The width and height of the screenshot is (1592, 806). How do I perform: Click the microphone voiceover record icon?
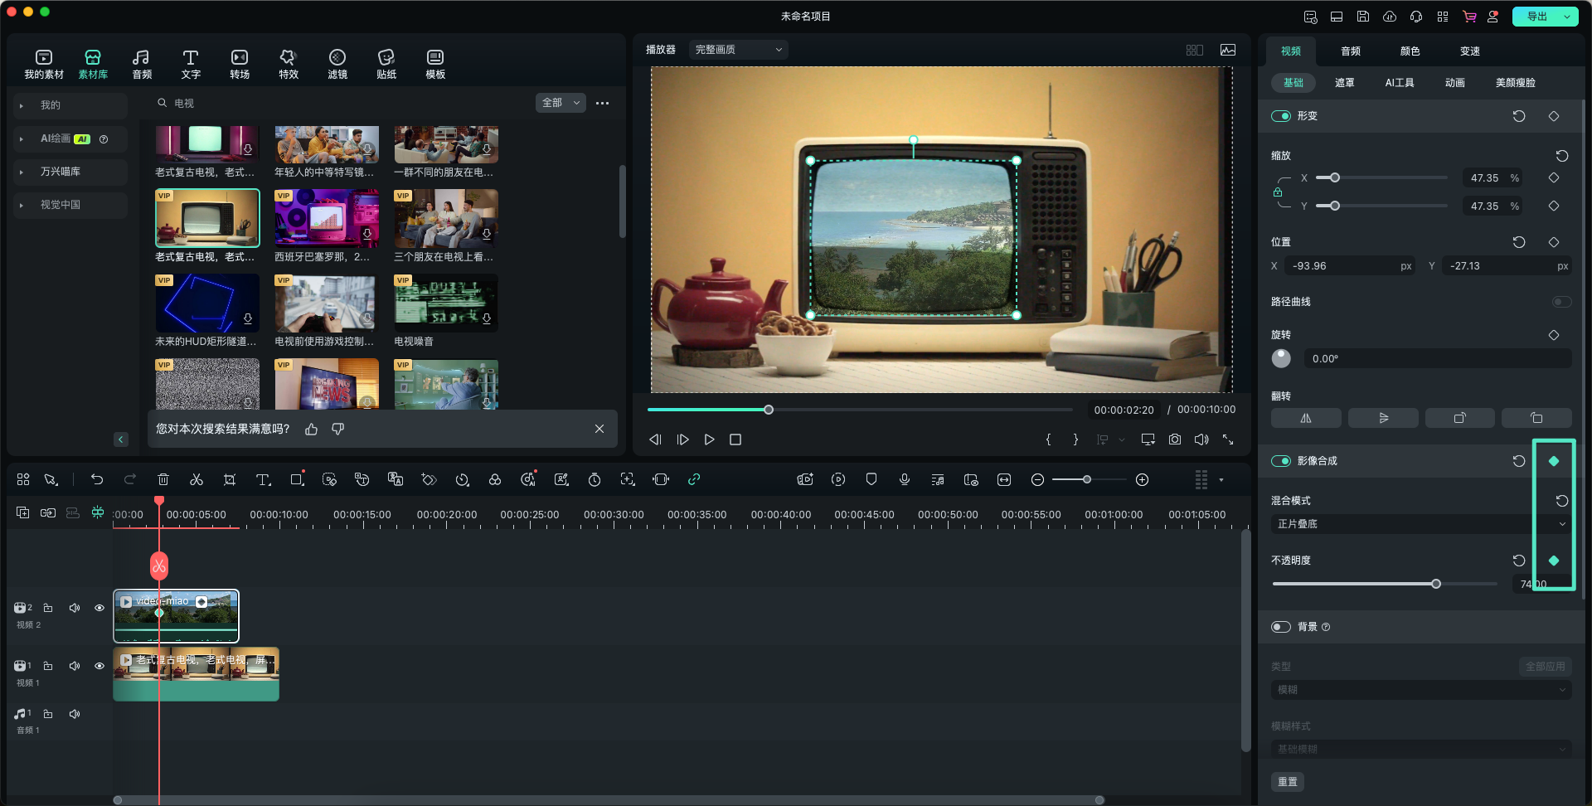click(905, 480)
